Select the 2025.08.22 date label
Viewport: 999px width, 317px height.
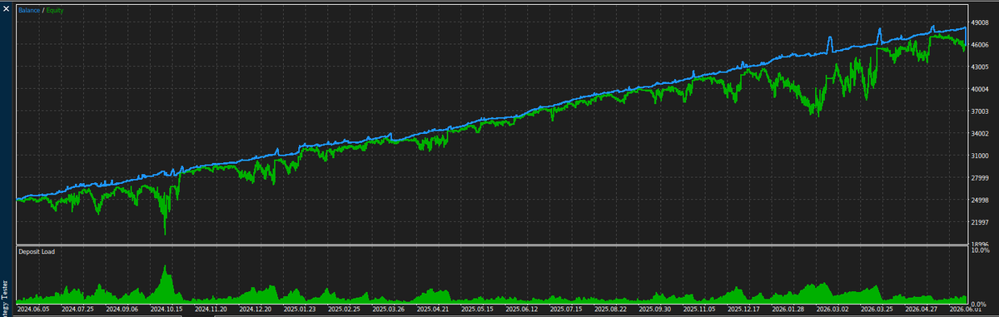(610, 309)
